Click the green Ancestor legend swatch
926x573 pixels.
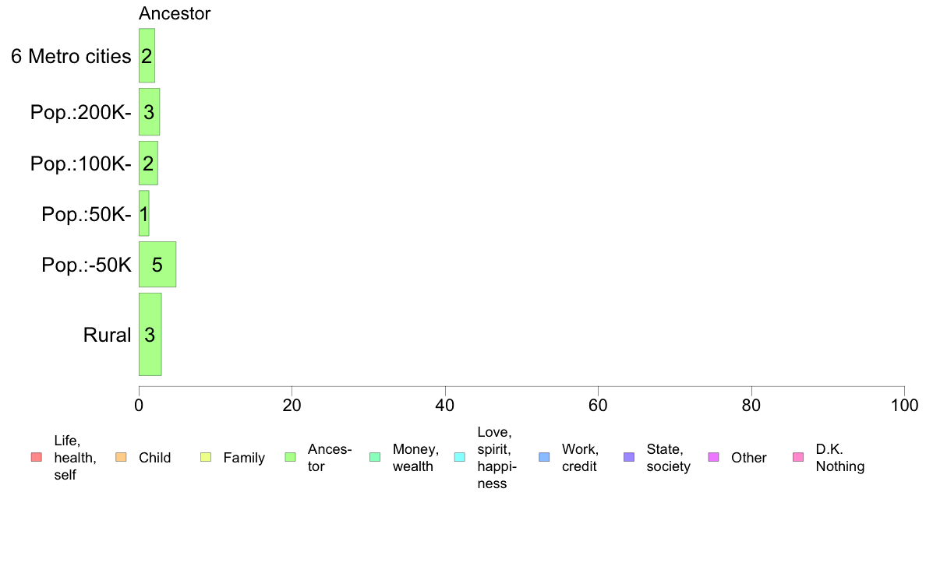pyautogui.click(x=291, y=457)
